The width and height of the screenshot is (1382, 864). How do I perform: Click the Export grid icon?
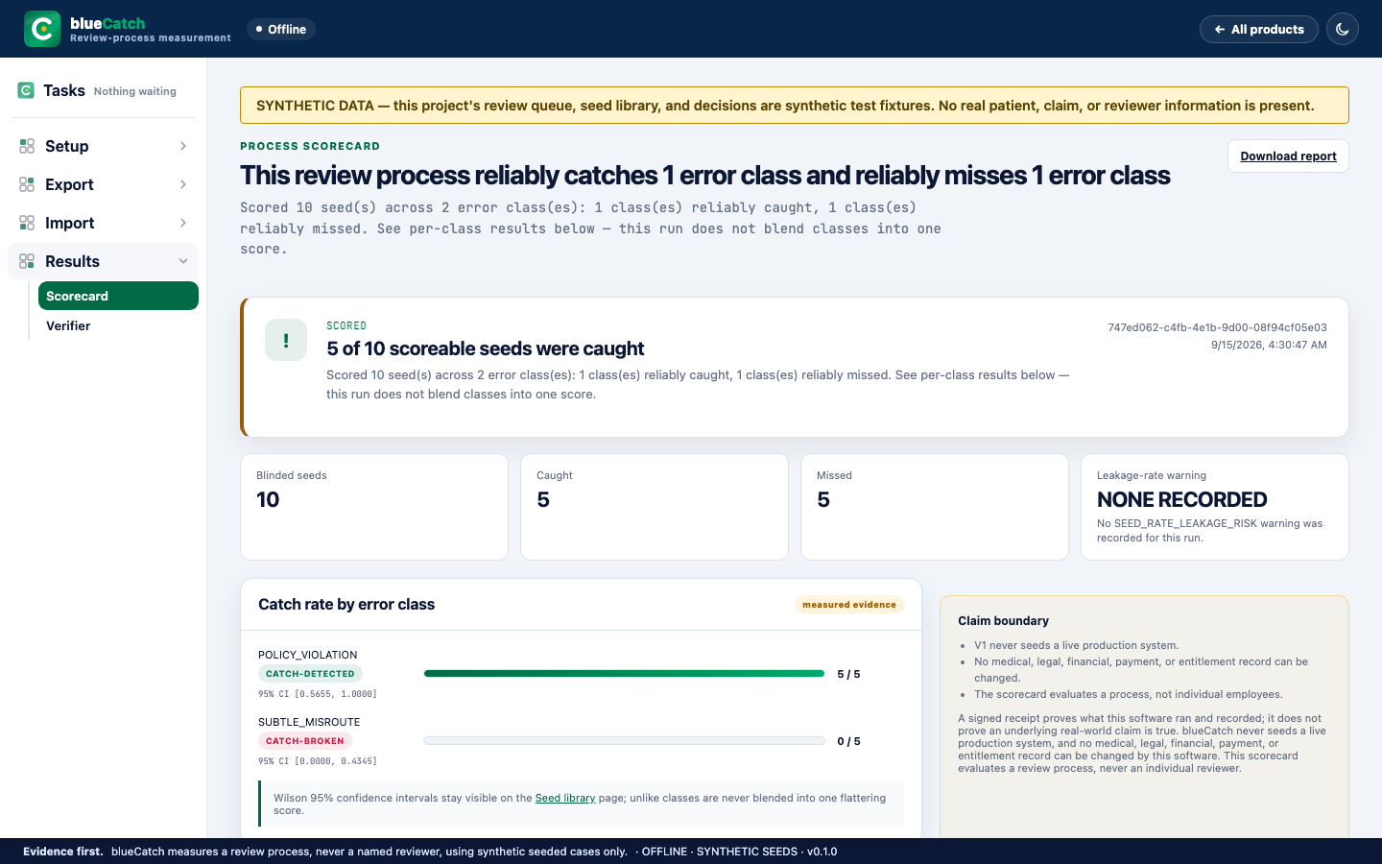(27, 184)
